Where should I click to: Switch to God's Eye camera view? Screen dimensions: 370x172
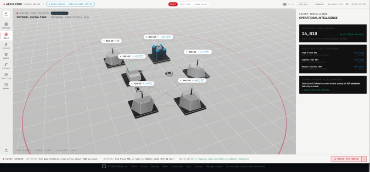point(186,4)
